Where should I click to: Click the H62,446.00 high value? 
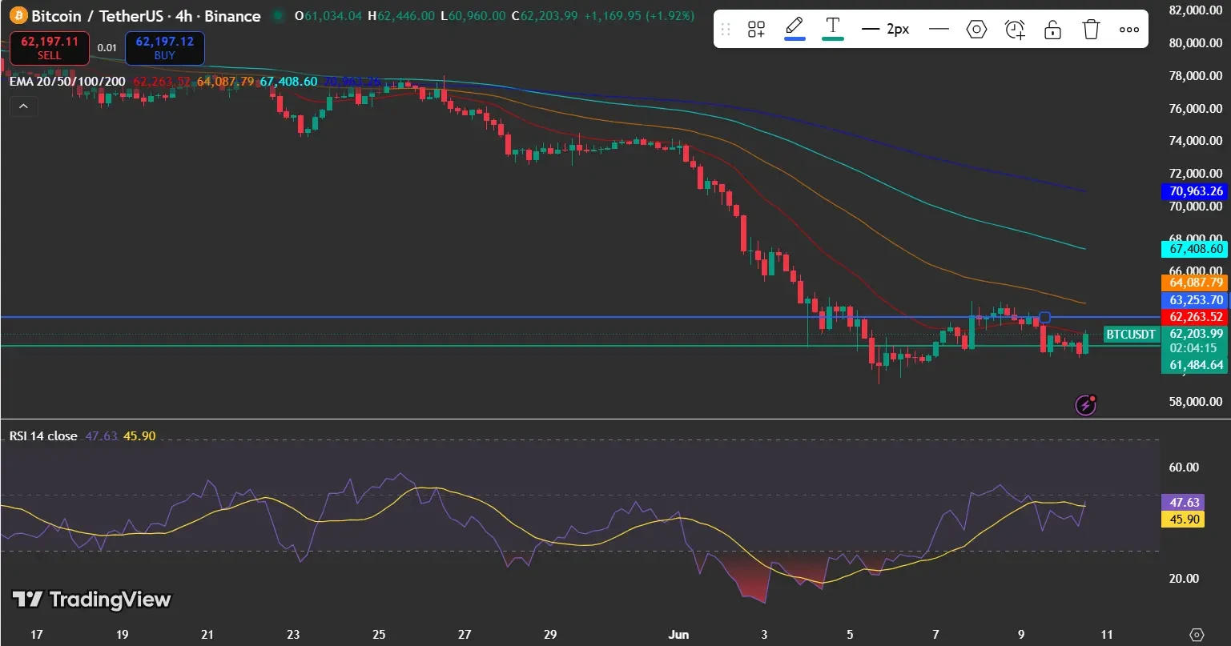pos(401,15)
